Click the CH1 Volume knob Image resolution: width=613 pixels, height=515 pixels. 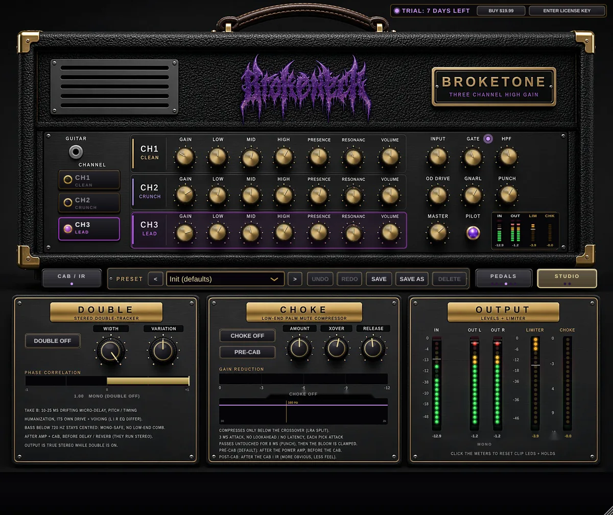[390, 157]
